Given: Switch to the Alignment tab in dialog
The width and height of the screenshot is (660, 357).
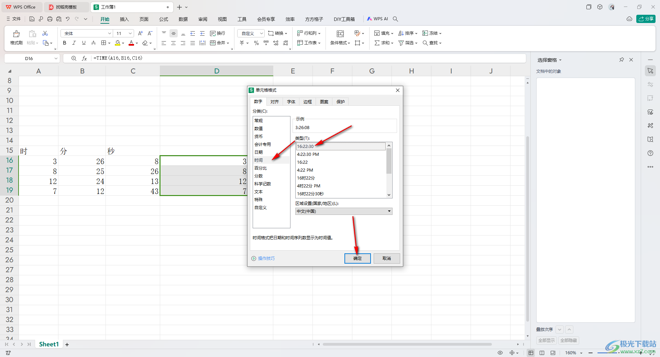Looking at the screenshot, I should coord(274,102).
